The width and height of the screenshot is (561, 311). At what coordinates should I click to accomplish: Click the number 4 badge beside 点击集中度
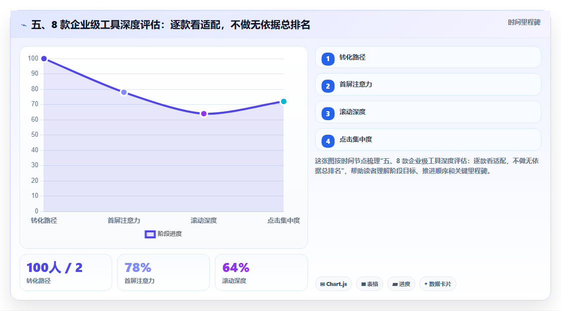(328, 141)
